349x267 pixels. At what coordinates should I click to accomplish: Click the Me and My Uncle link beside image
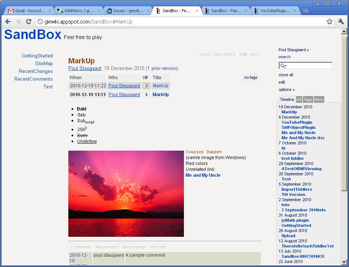pyautogui.click(x=203, y=175)
